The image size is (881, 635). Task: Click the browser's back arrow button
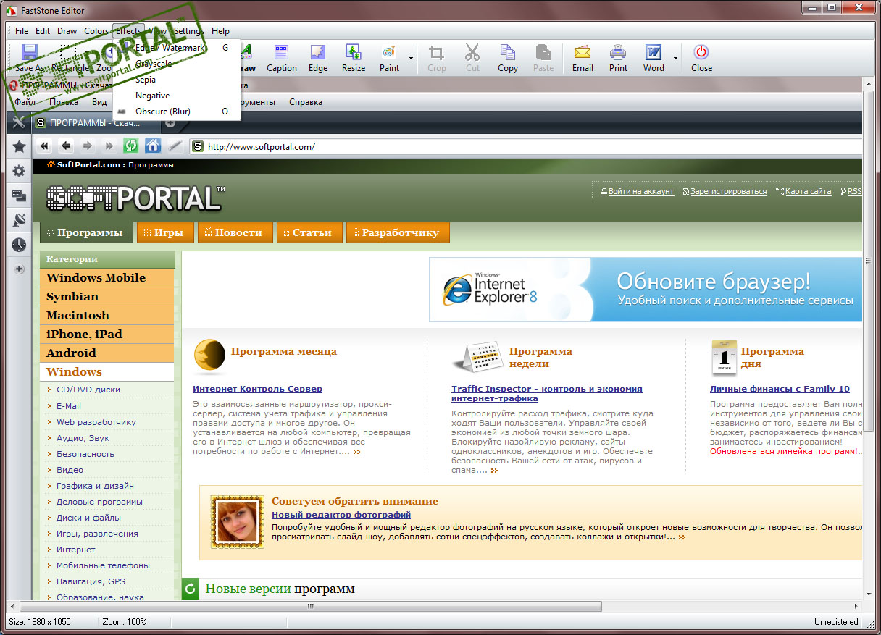(66, 146)
